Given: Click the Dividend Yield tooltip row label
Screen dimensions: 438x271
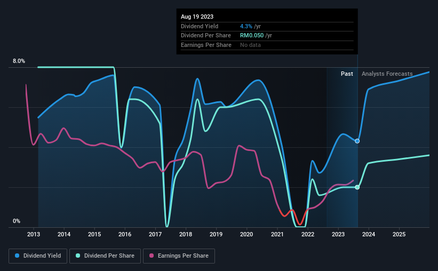Looking at the screenshot, I should [200, 26].
